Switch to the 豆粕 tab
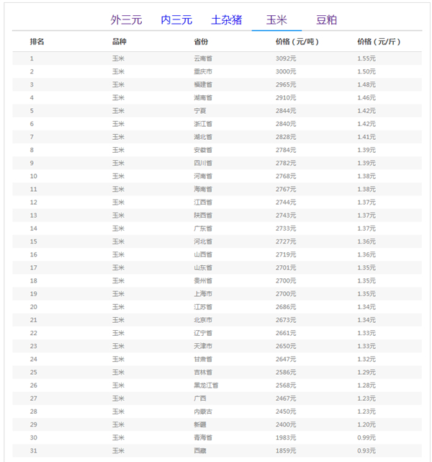432x462 pixels. click(326, 19)
